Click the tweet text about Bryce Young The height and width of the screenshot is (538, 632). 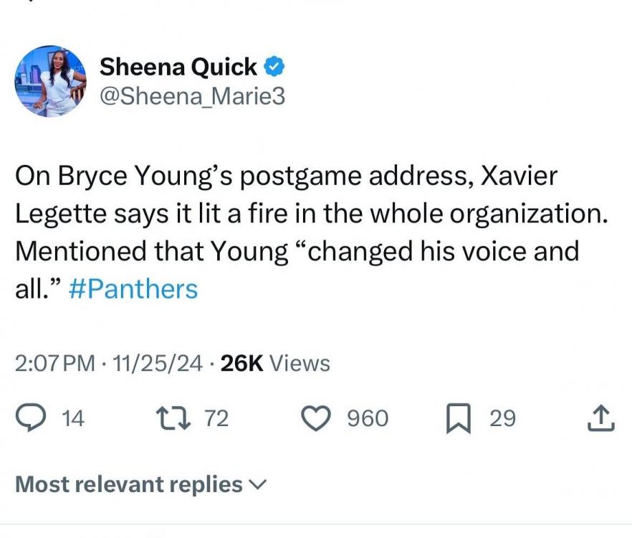301,214
